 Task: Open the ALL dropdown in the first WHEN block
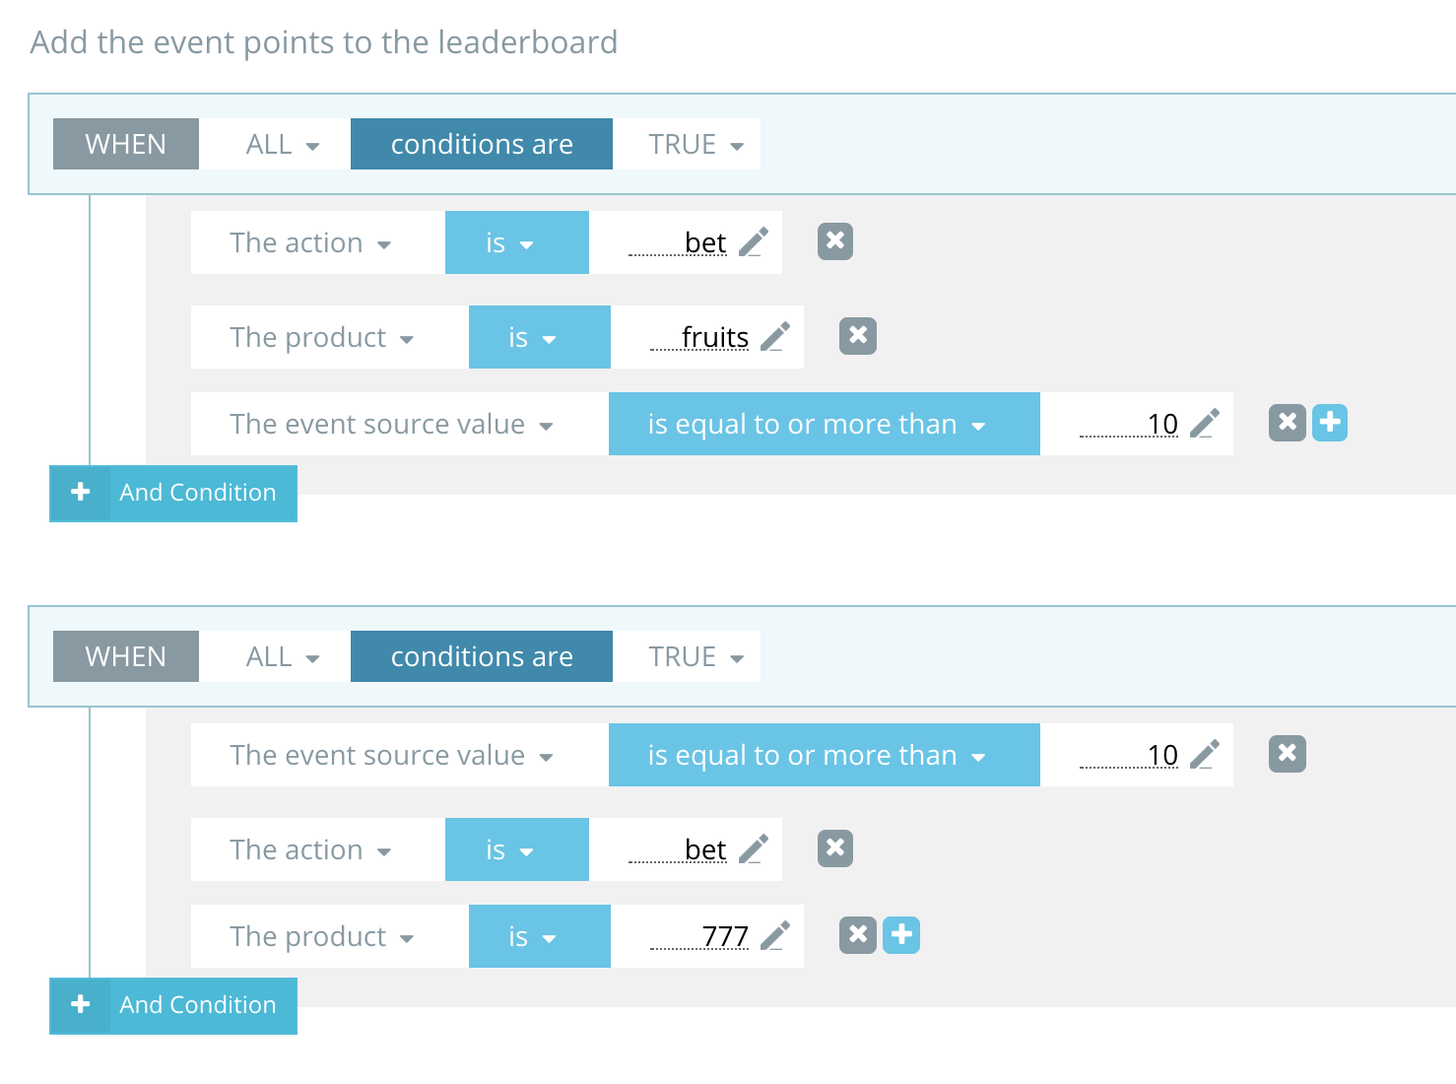click(x=274, y=143)
